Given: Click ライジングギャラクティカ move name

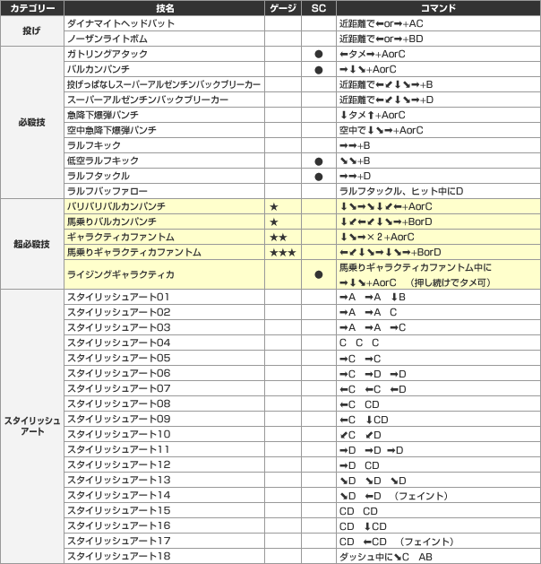Looking at the screenshot, I should point(121,274).
